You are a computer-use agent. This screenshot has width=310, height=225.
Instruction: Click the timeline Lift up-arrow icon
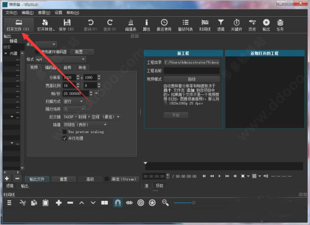point(82,203)
